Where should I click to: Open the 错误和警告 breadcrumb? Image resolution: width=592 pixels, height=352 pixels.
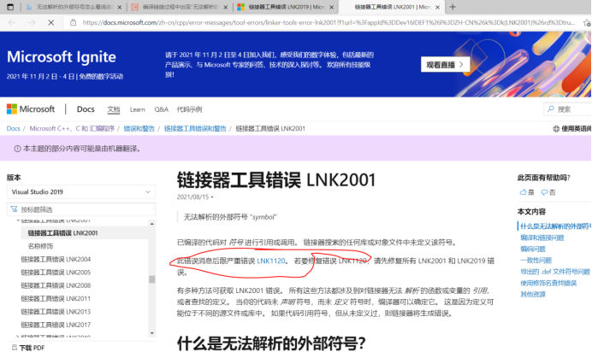point(139,128)
